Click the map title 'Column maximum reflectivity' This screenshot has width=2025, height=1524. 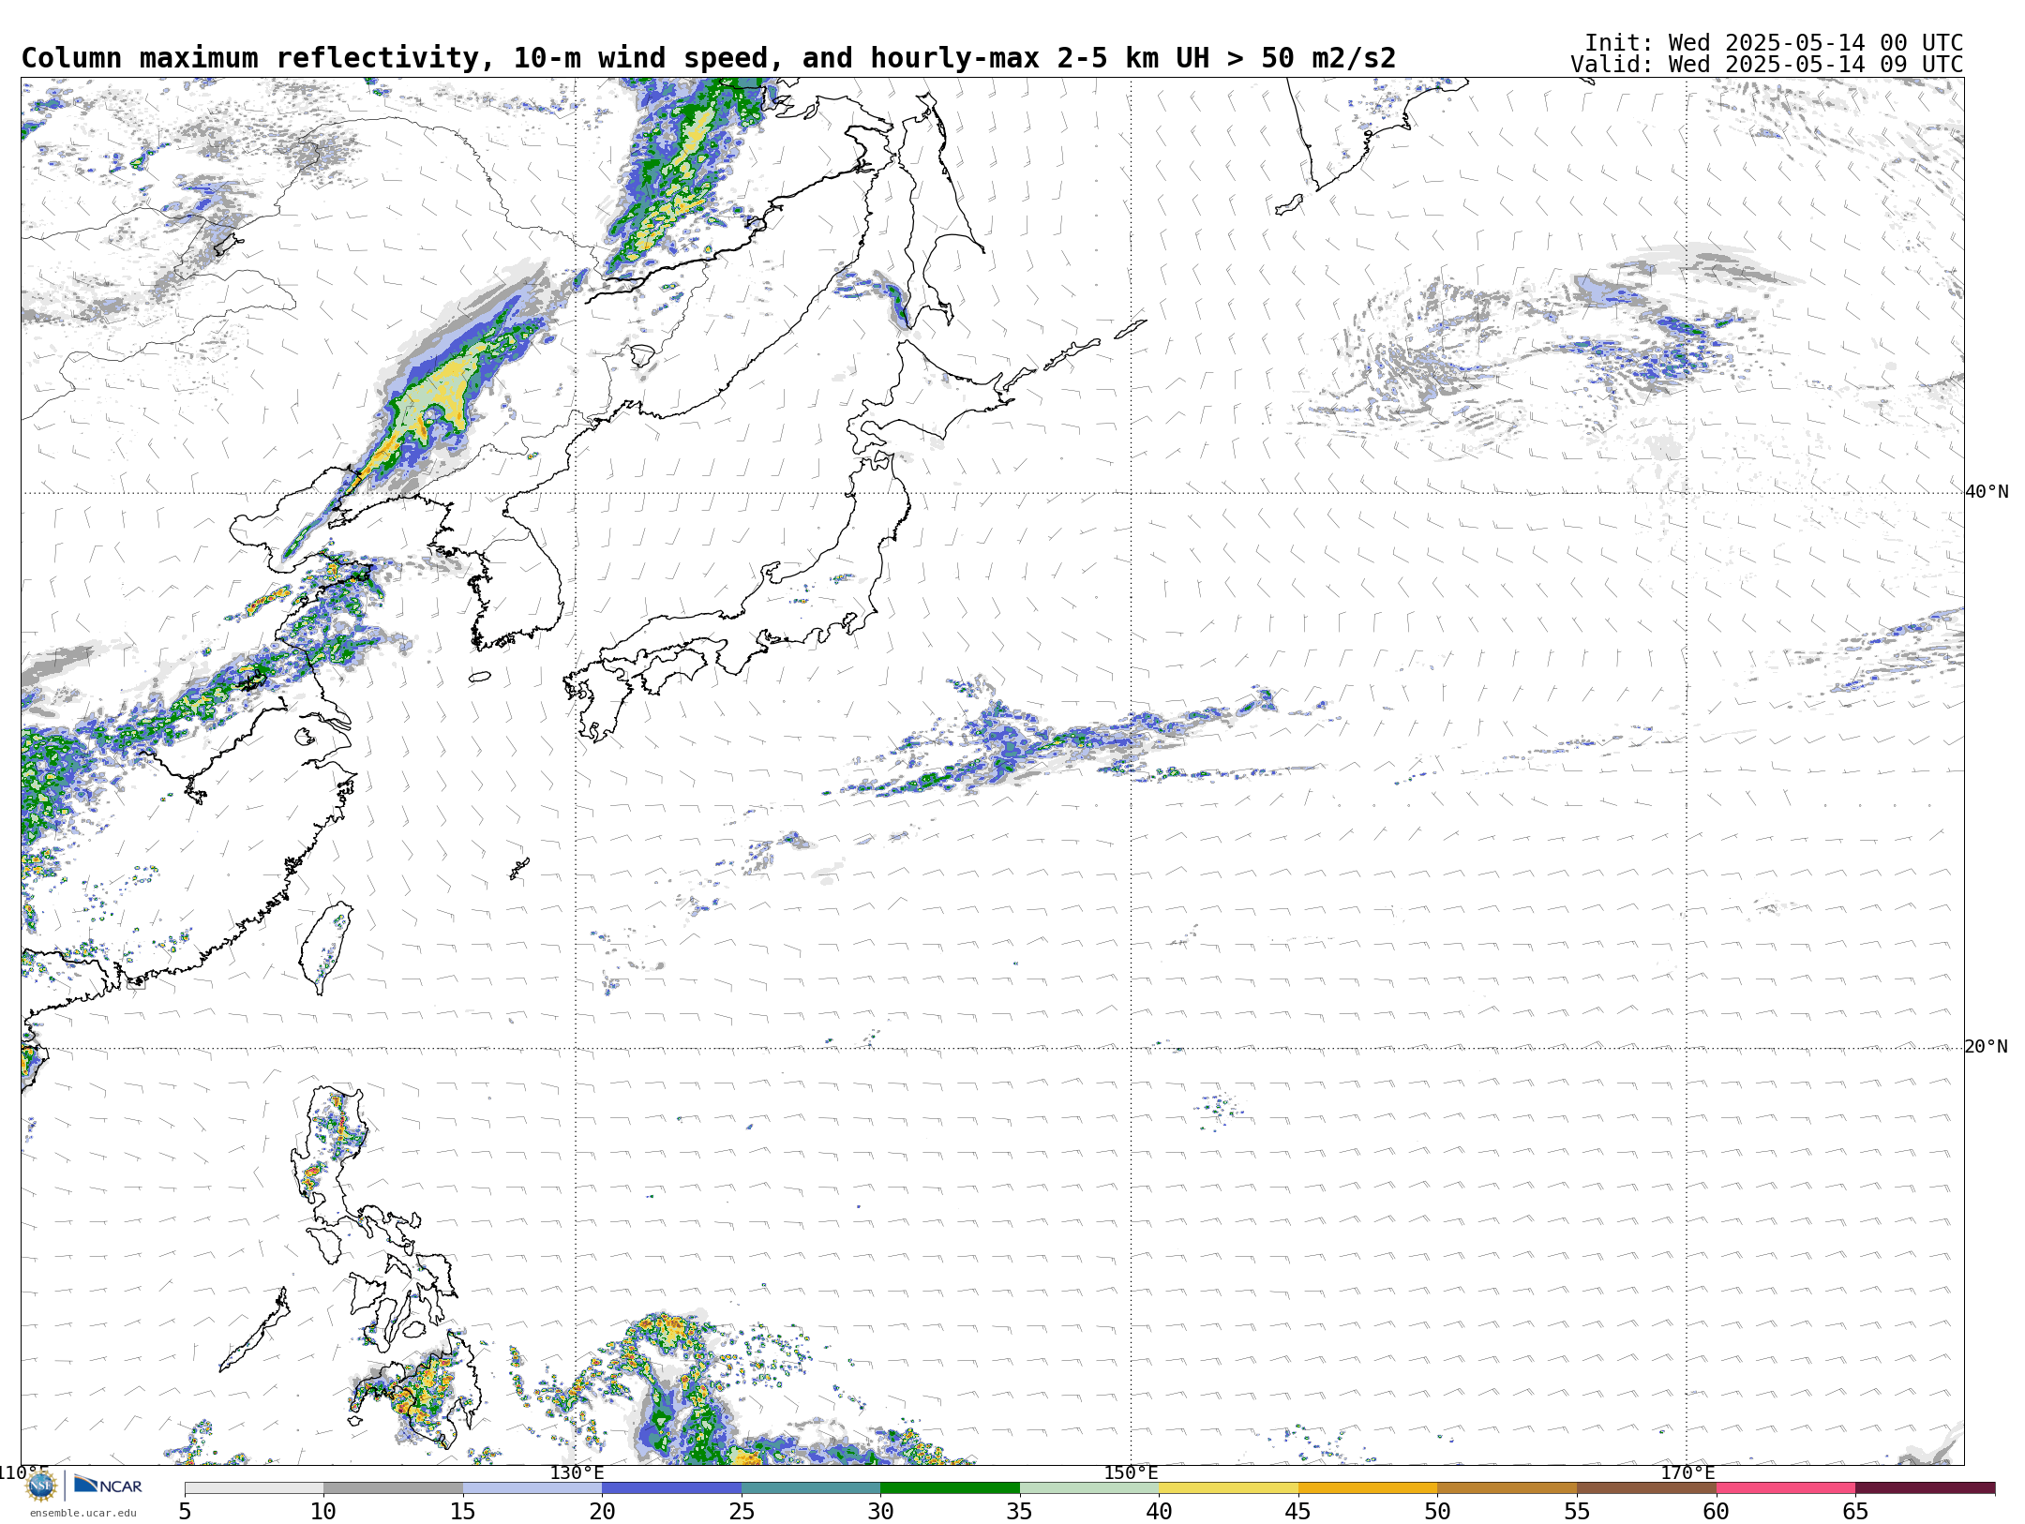(x=251, y=58)
